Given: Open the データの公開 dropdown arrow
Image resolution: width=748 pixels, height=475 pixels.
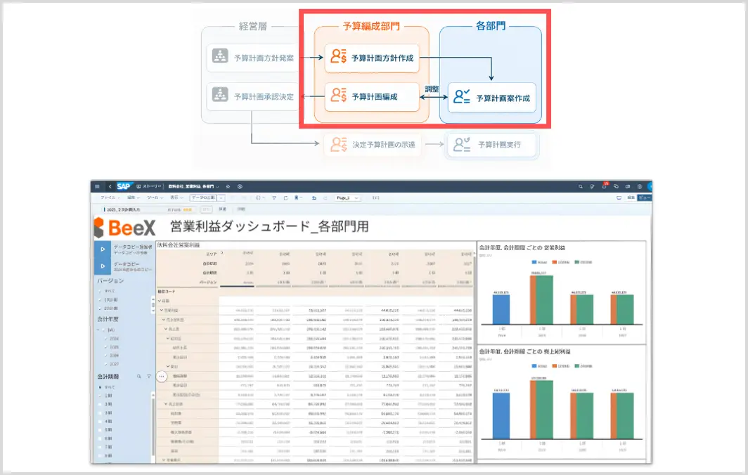Looking at the screenshot, I should click(221, 198).
